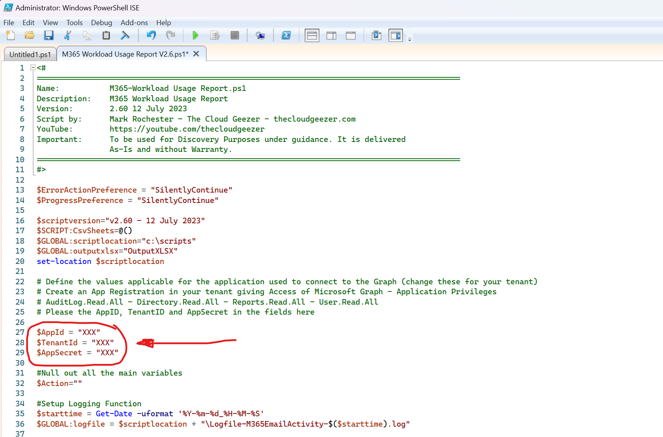This screenshot has width=663, height=437.
Task: Redo edit arrow icon
Action: tap(170, 35)
